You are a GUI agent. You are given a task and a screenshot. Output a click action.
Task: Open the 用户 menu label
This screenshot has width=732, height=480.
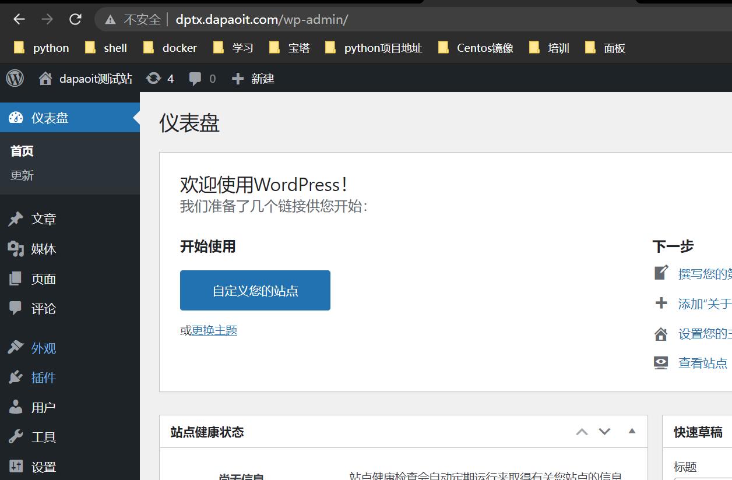(44, 407)
